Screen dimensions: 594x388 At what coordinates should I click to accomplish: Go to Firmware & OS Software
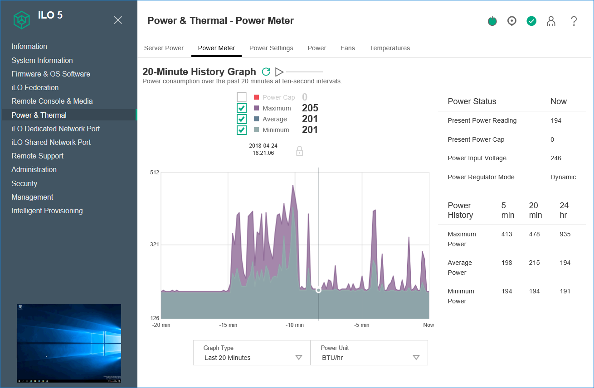51,74
